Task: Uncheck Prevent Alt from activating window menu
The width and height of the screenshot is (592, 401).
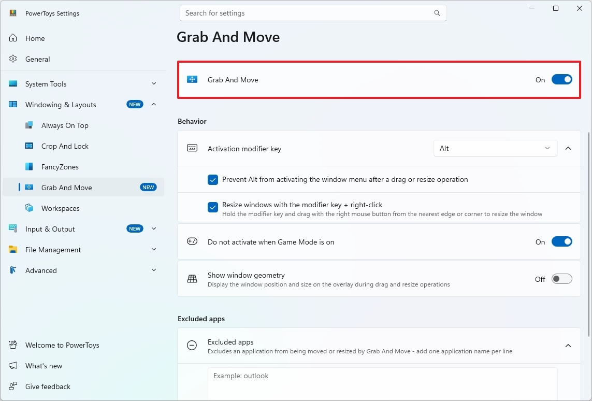Action: (x=212, y=180)
